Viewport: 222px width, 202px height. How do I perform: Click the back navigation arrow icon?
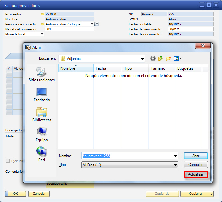tap(153, 59)
